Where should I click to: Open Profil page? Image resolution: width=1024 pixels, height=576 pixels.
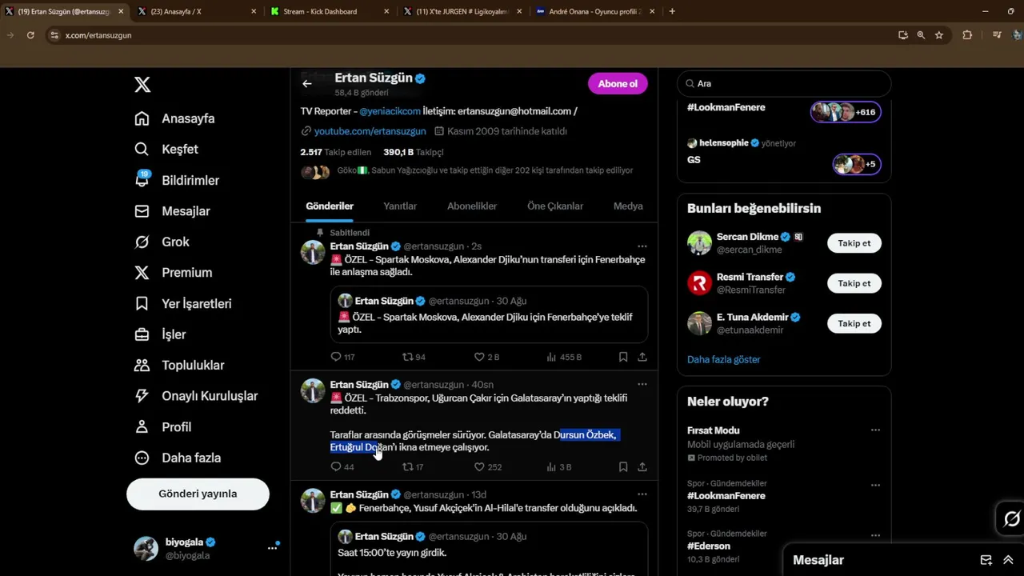(x=162, y=427)
